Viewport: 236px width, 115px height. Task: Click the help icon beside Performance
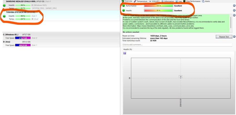234,5
